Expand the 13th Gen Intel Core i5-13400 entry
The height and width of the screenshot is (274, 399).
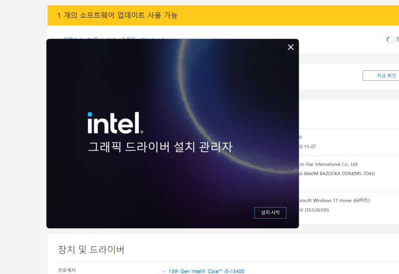pos(164,271)
